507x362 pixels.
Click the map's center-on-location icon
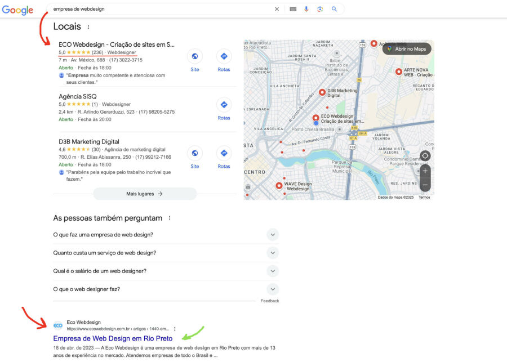425,156
